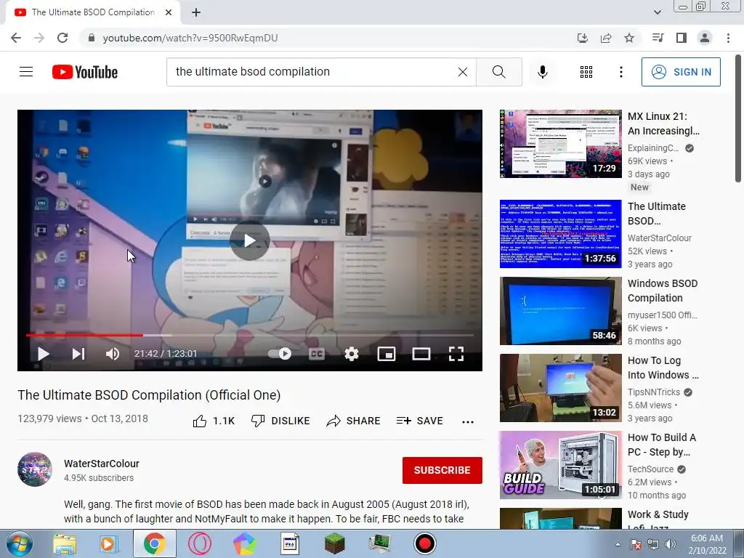Open the taskbar clock showing 6:06 AM
Image resolution: width=744 pixels, height=558 pixels.
(x=707, y=543)
